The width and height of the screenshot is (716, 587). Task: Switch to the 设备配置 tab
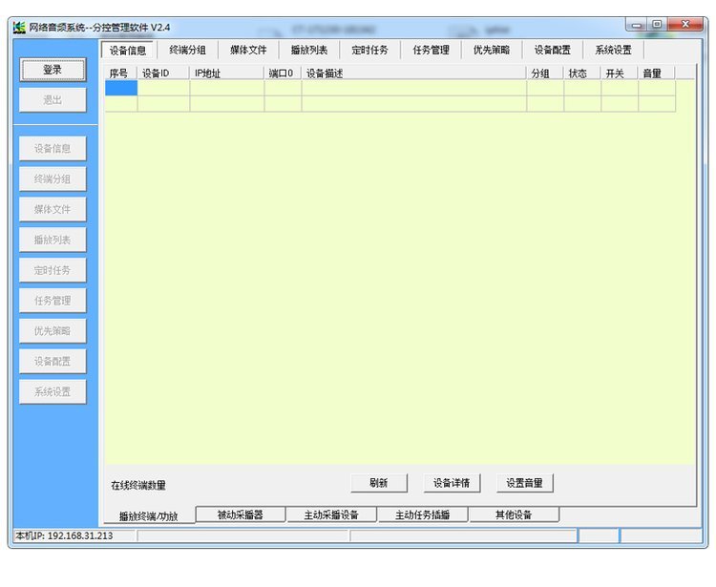click(552, 50)
